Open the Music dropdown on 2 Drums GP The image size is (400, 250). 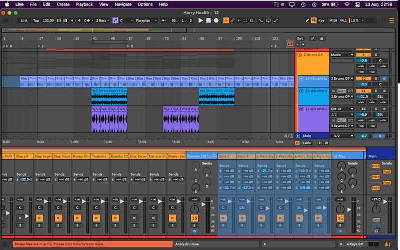click(342, 55)
